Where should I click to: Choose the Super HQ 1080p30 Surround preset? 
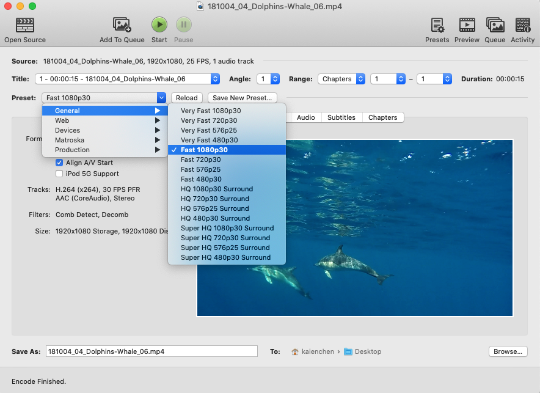click(x=227, y=228)
